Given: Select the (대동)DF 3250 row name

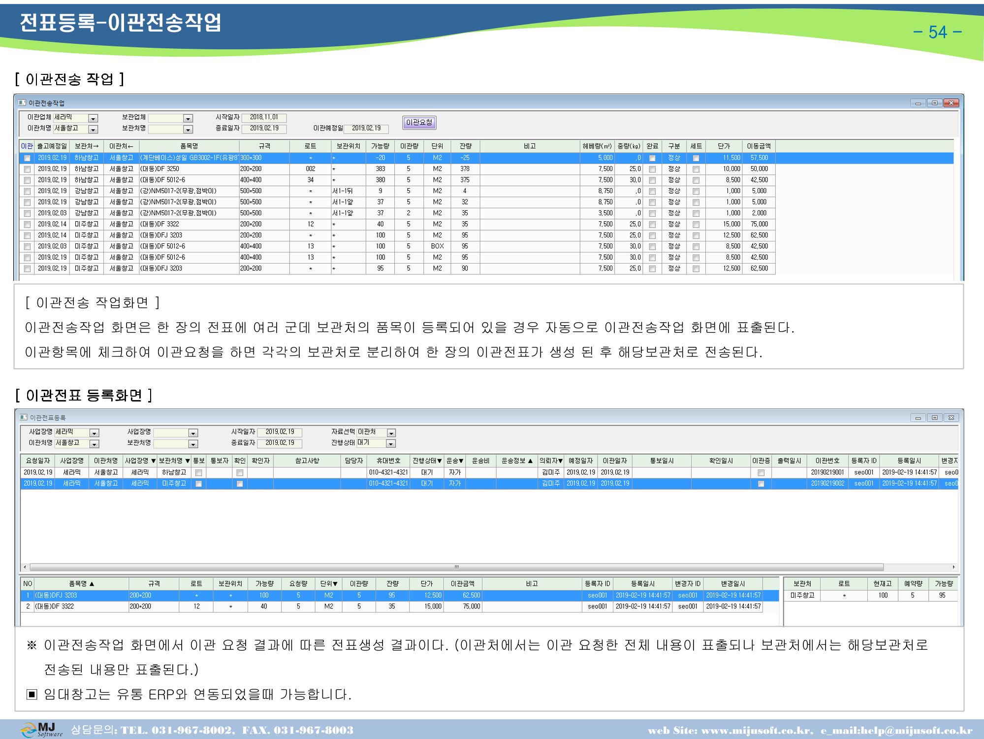Looking at the screenshot, I should click(x=189, y=169).
